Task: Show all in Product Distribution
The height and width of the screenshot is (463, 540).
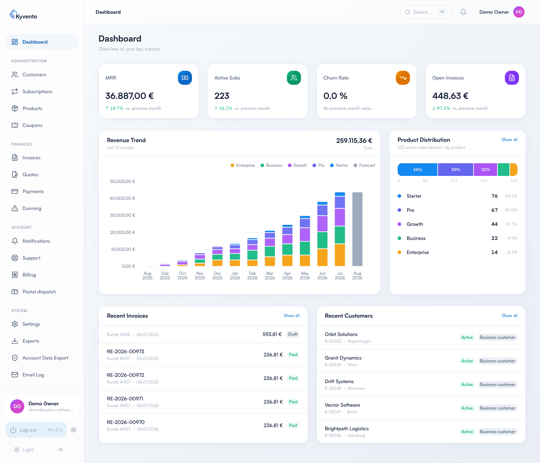Action: tap(509, 140)
